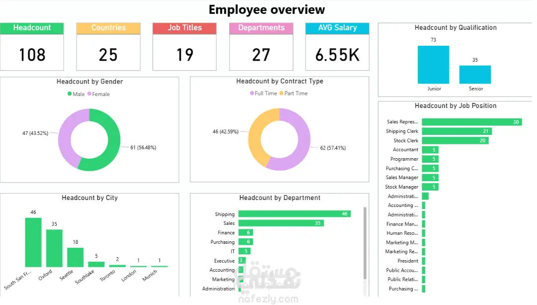
Task: Click the Stock Clerk position bar
Action: (x=455, y=140)
